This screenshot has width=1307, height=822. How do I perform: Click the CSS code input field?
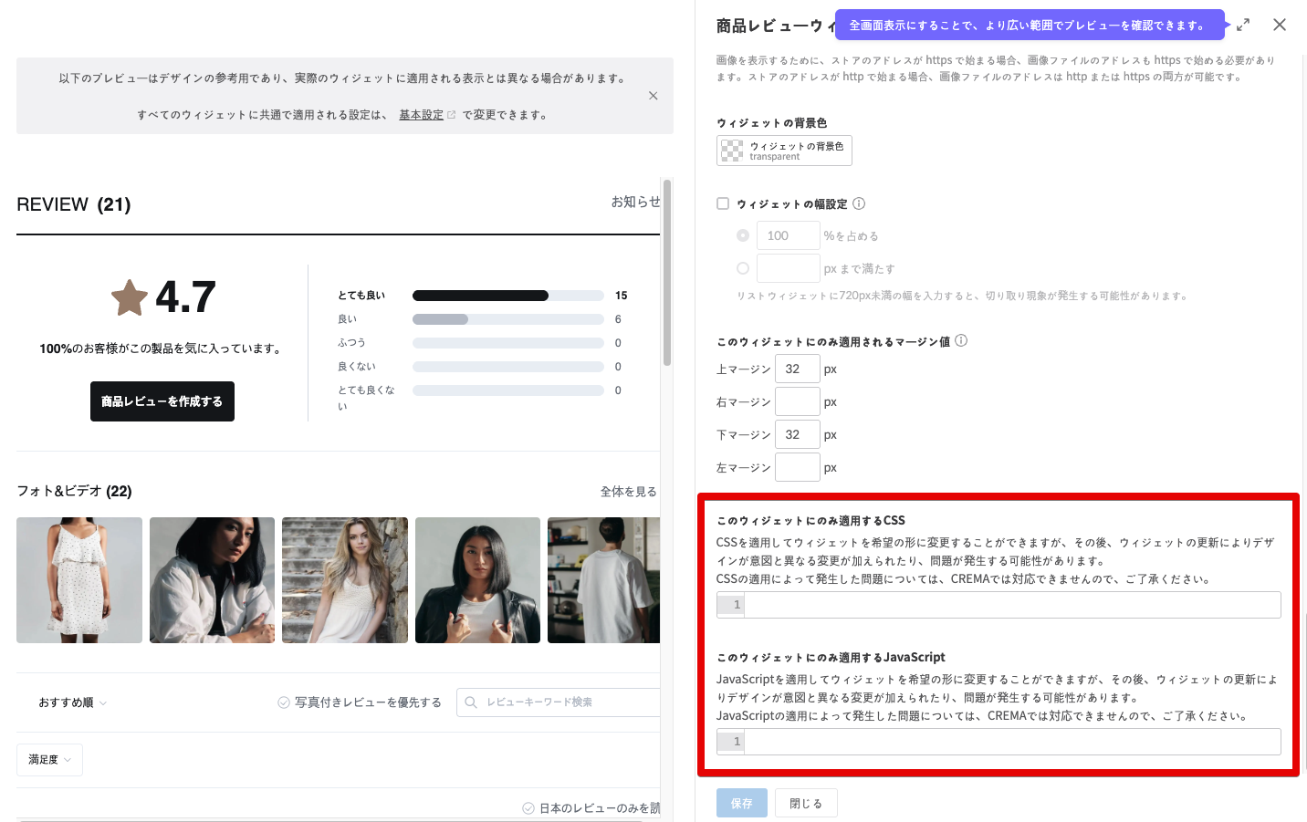coord(1011,605)
